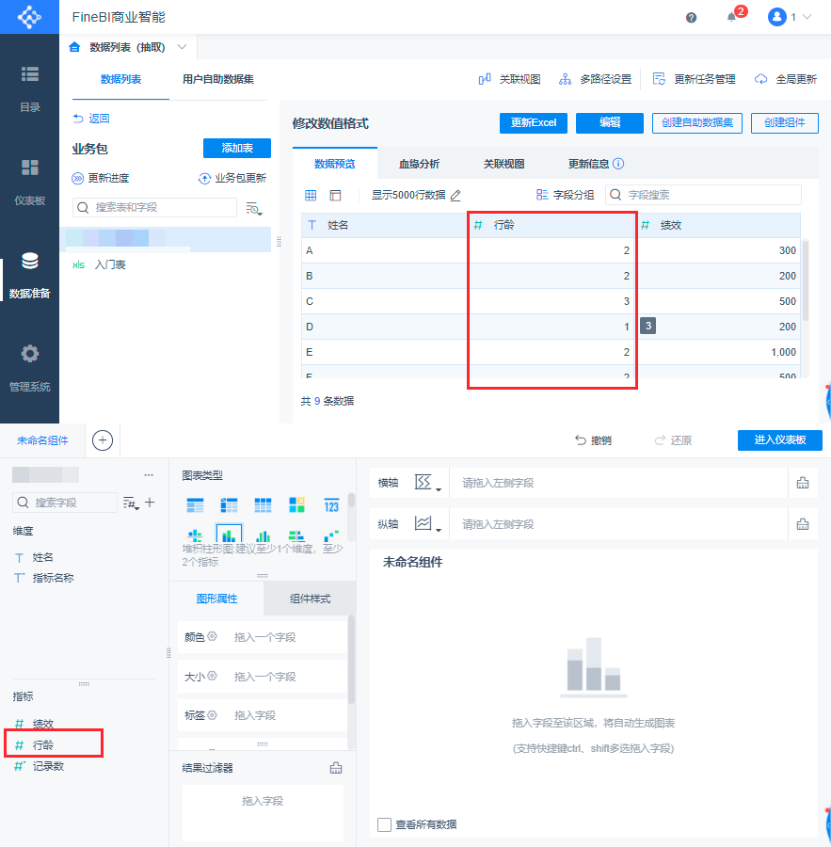Click the add field plus icon
This screenshot has height=847, width=831.
point(150,503)
